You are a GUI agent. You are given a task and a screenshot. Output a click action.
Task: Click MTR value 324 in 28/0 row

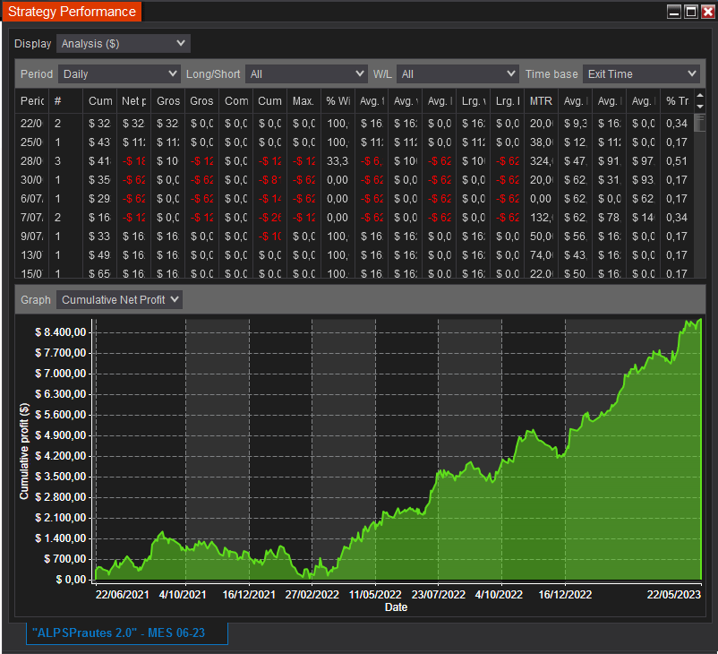tap(542, 161)
